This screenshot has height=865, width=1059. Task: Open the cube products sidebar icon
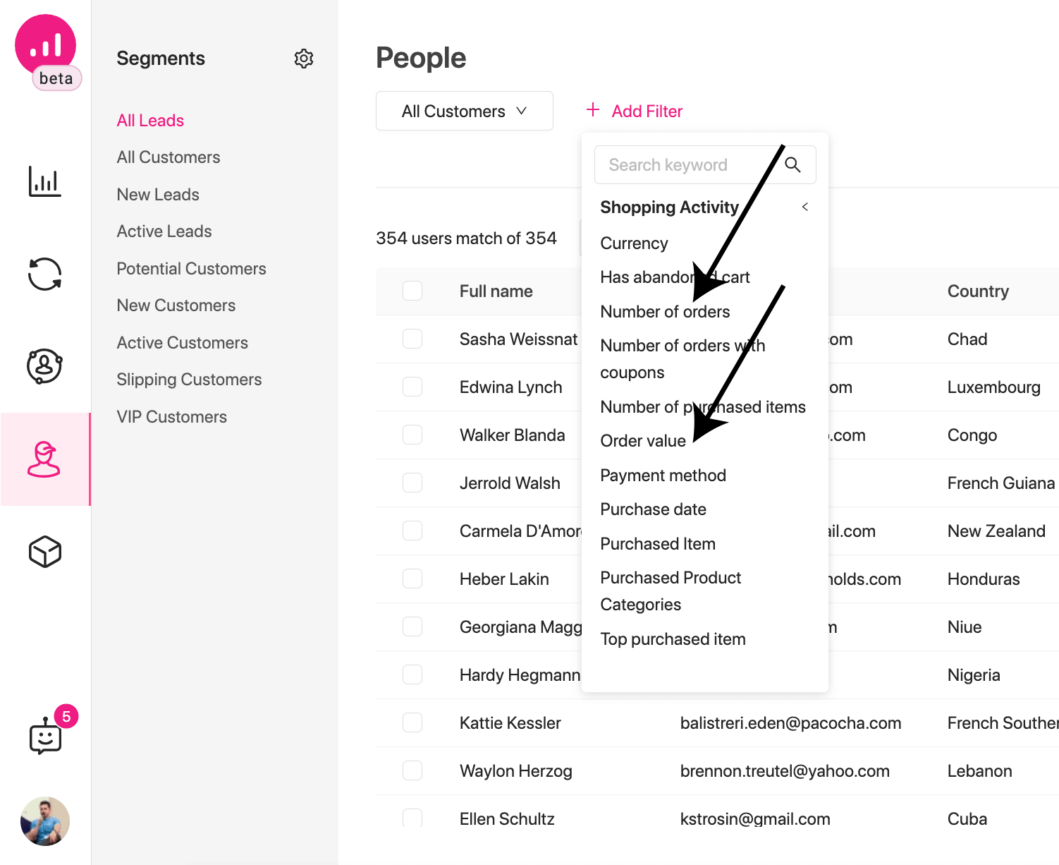[45, 551]
